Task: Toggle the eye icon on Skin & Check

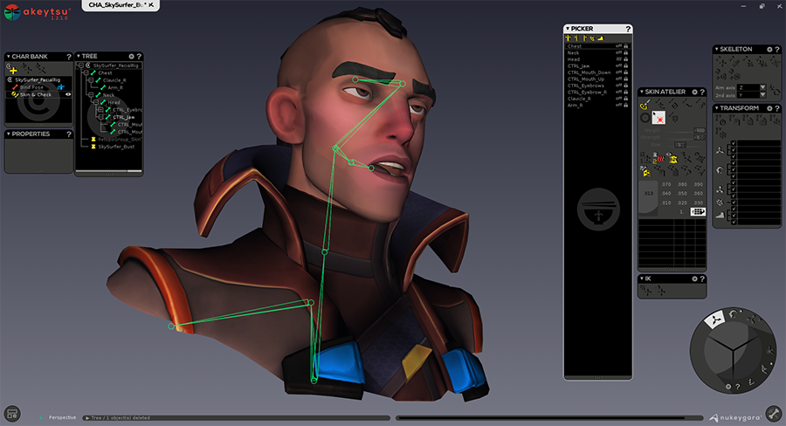Action: click(x=67, y=94)
